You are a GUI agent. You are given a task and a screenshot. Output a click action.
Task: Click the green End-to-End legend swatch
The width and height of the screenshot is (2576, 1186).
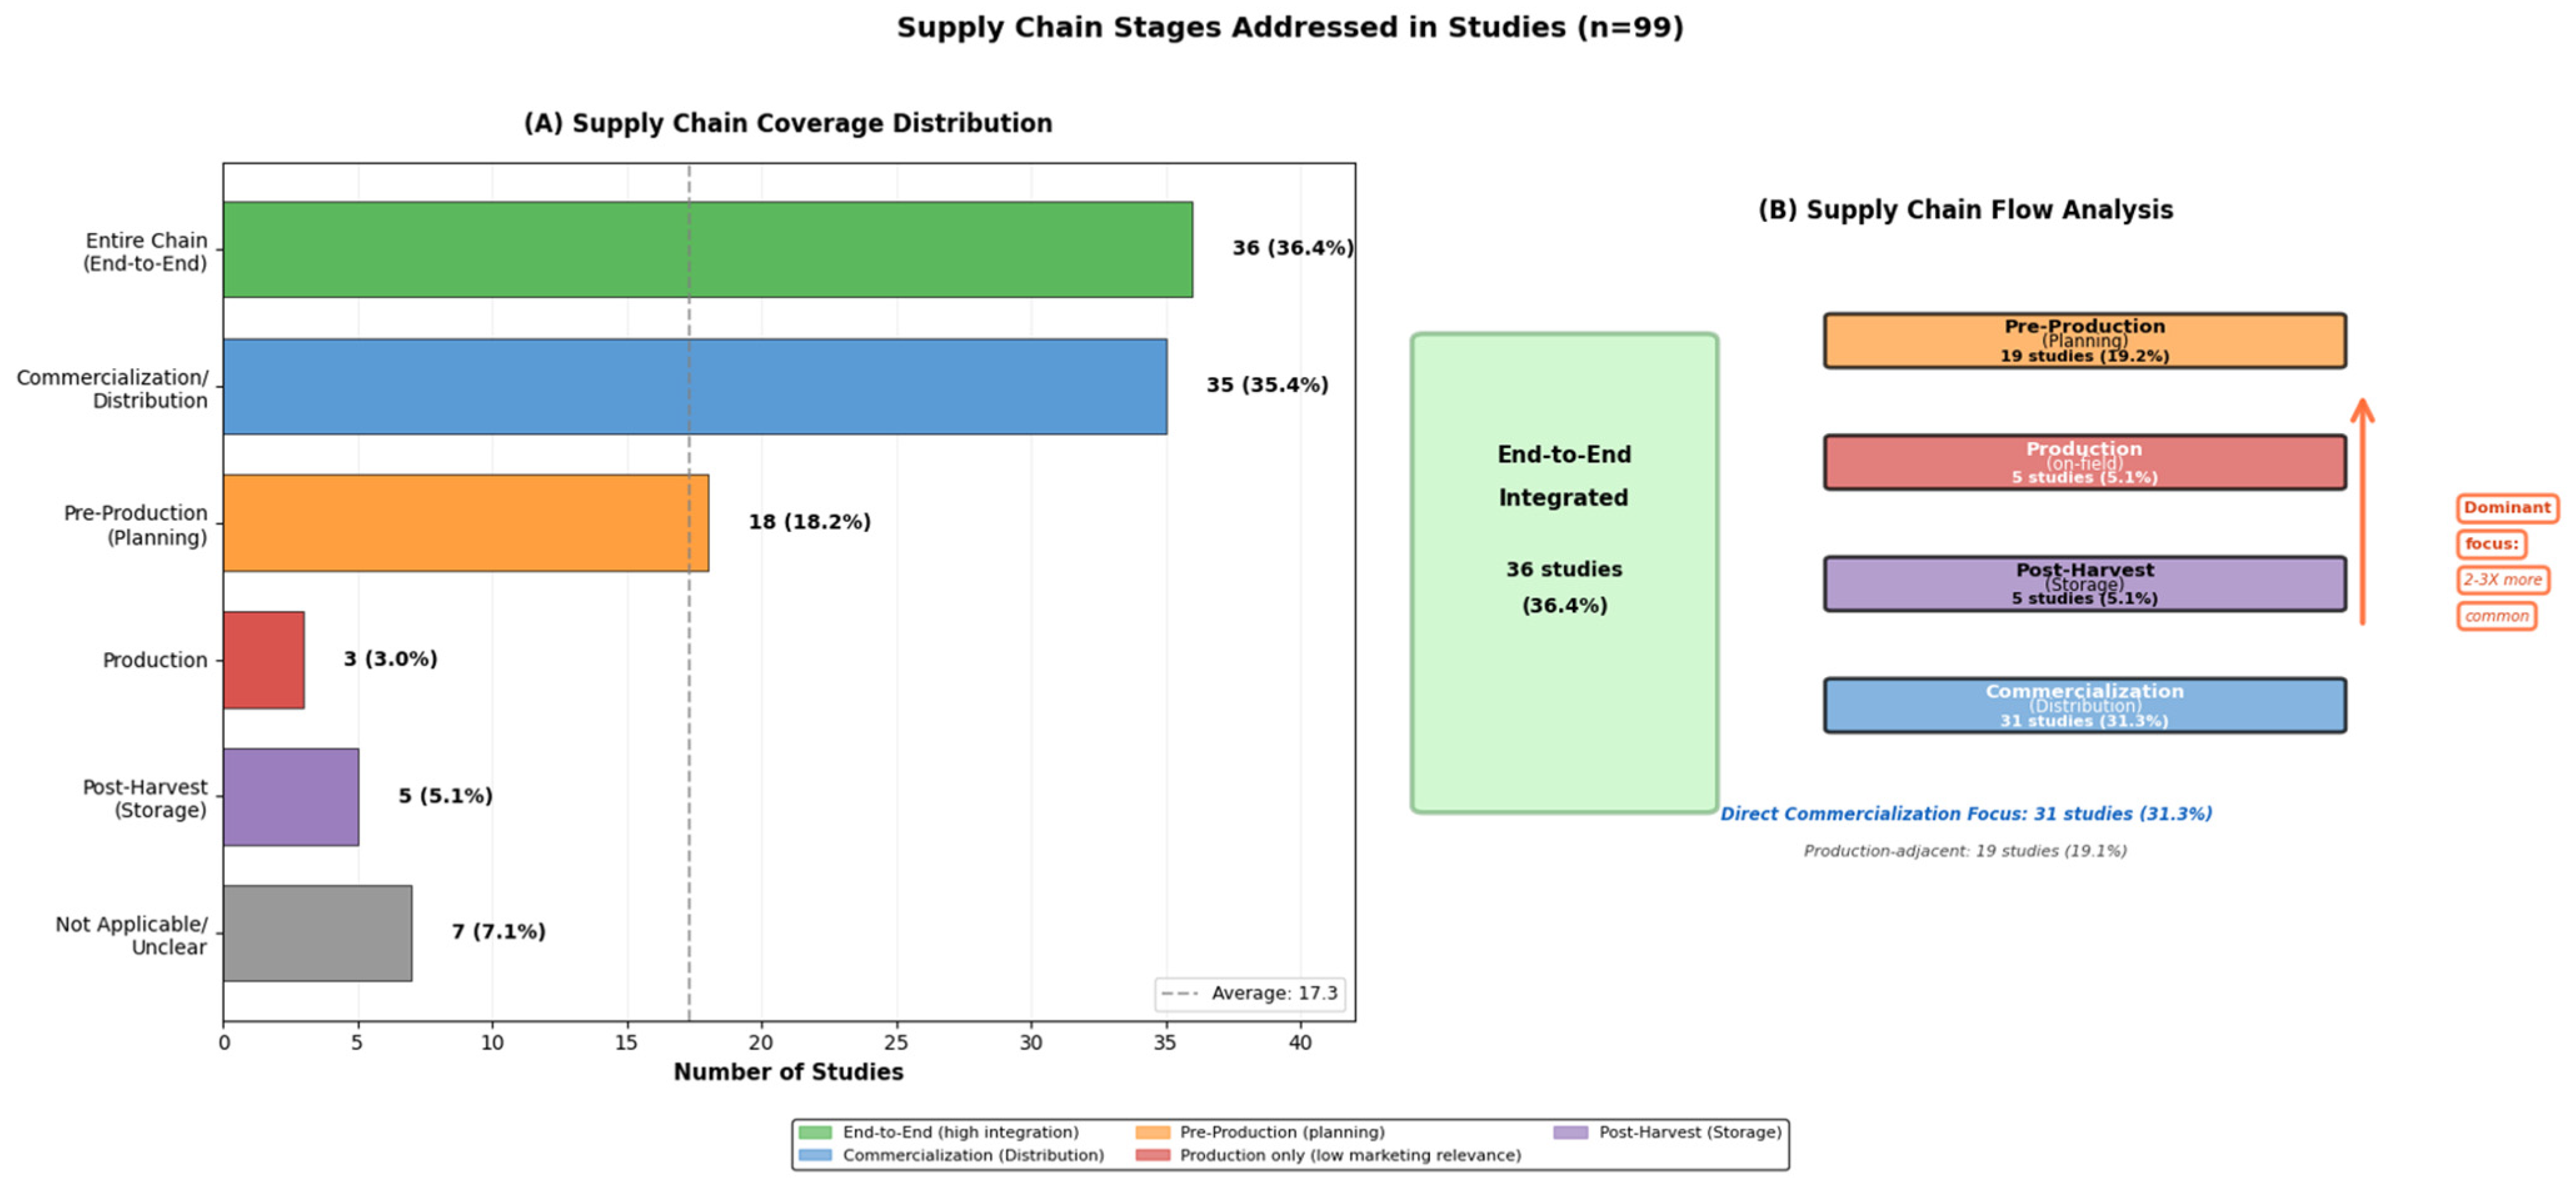click(815, 1132)
